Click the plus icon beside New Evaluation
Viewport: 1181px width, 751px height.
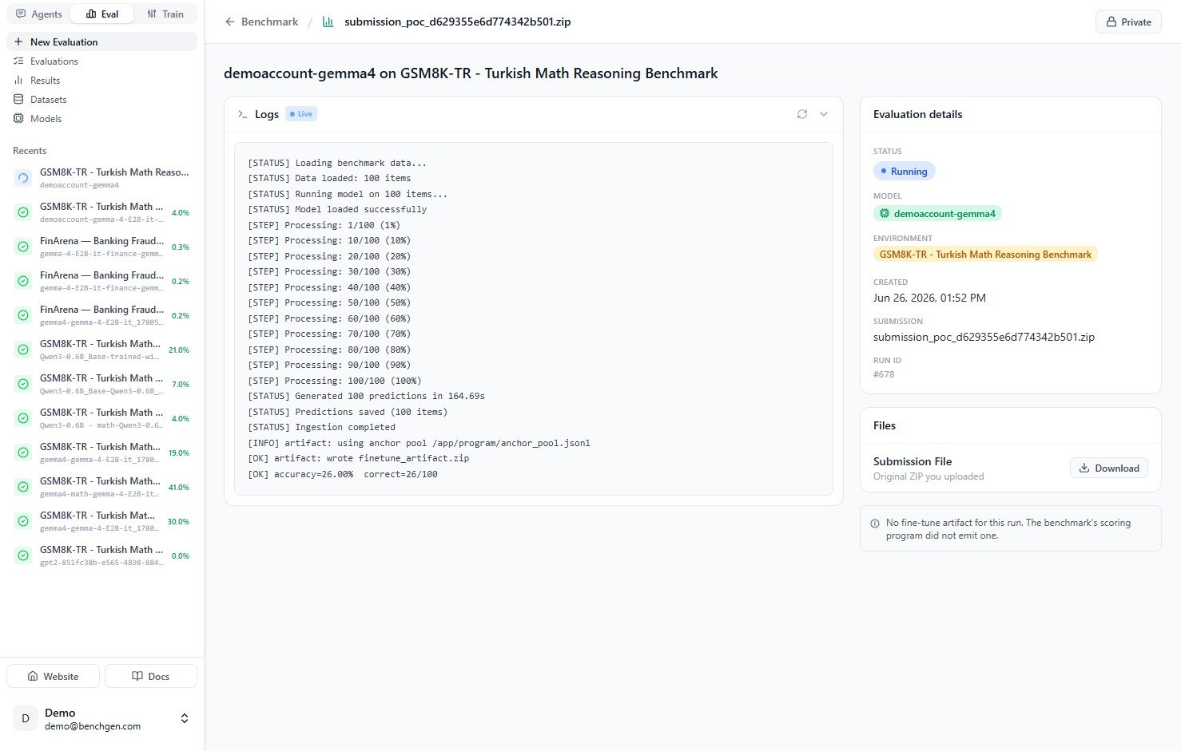(x=18, y=42)
